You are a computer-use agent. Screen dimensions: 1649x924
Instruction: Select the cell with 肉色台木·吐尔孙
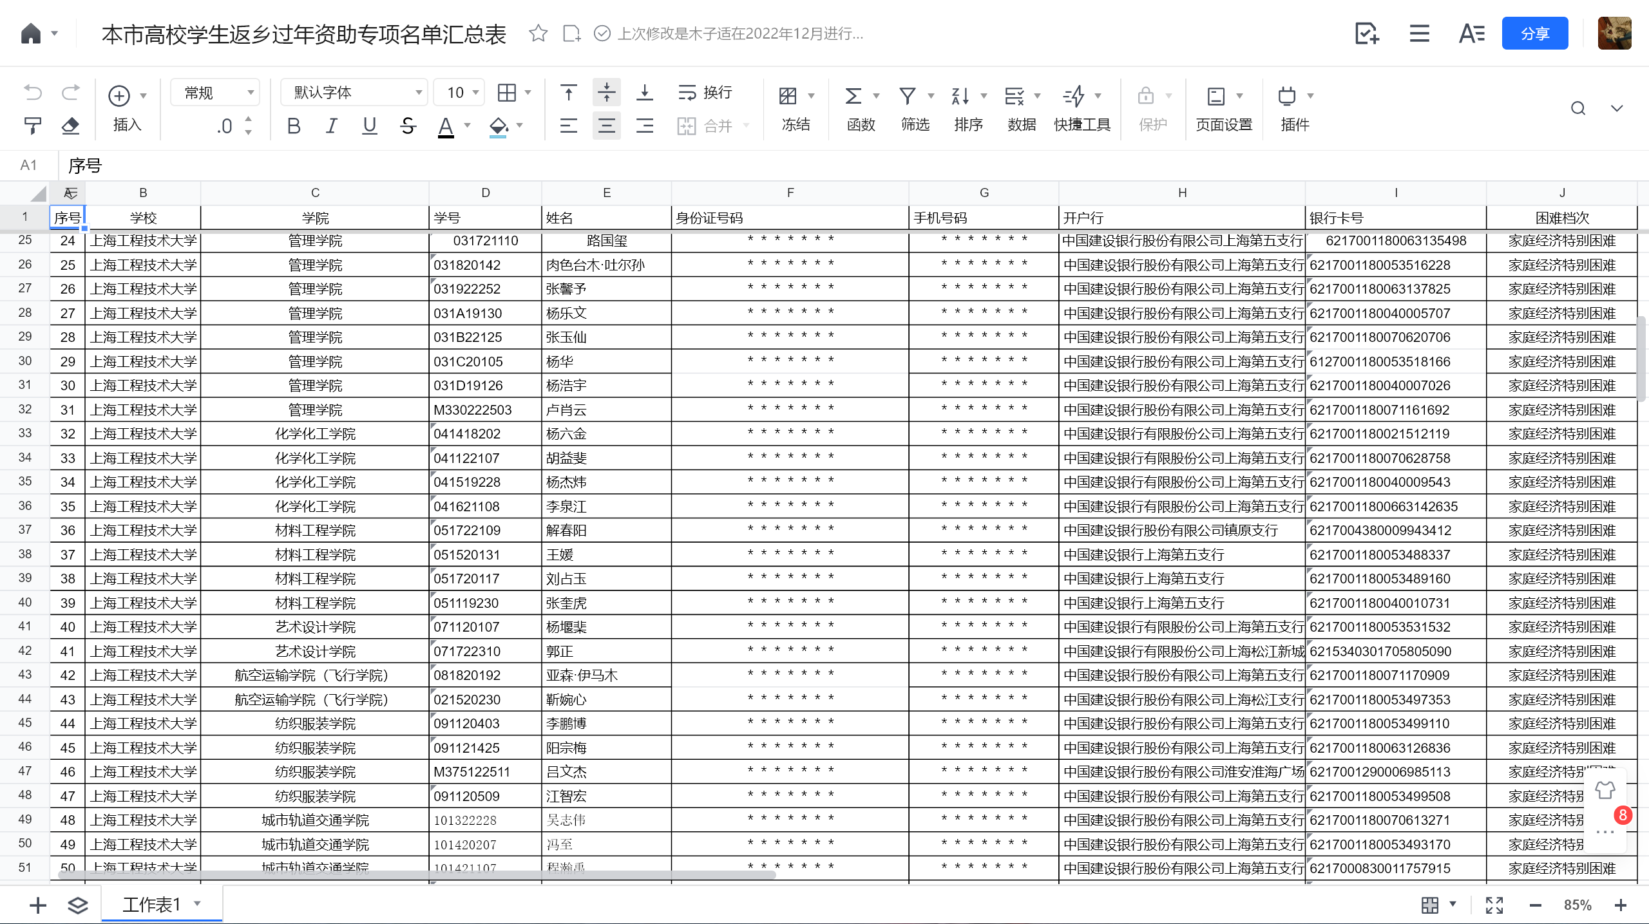tap(606, 265)
